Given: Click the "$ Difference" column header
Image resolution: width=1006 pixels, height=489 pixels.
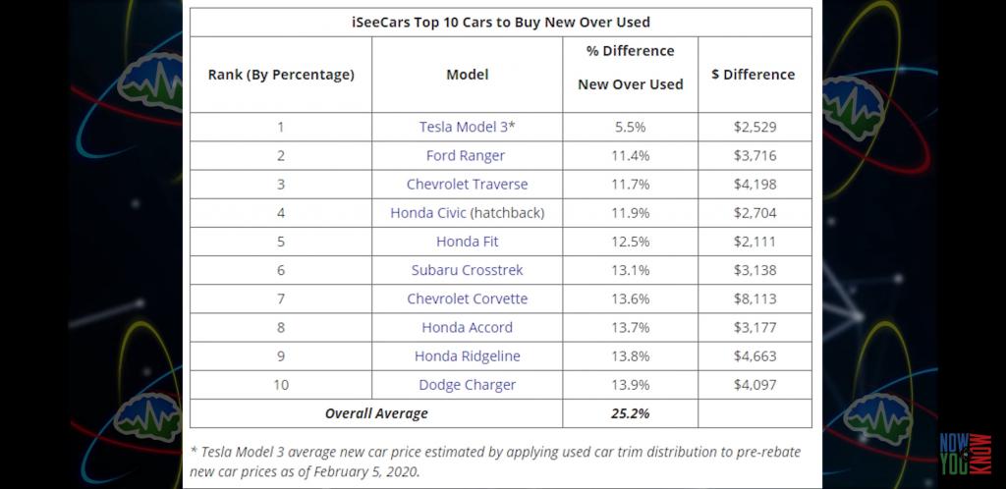Looking at the screenshot, I should [754, 75].
